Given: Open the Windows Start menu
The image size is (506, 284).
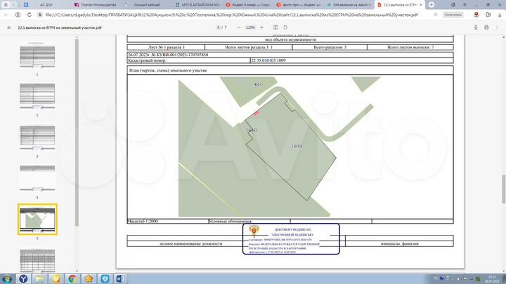Looking at the screenshot, I should tap(7, 278).
